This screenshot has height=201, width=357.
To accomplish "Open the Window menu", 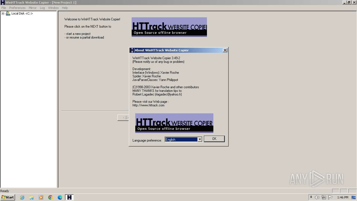I will (53, 8).
